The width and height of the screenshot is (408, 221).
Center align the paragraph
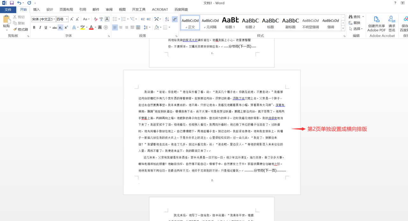tap(121, 27)
